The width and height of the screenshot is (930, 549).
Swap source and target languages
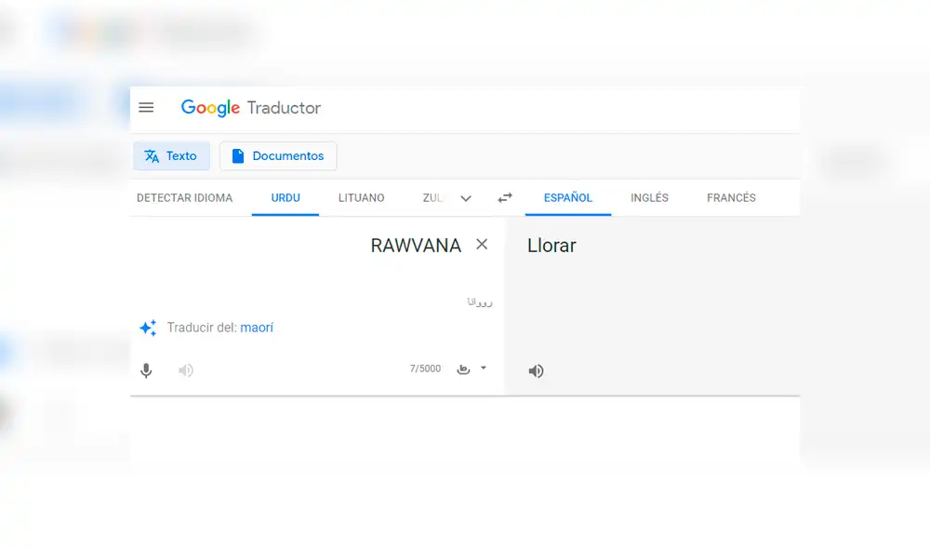click(504, 197)
